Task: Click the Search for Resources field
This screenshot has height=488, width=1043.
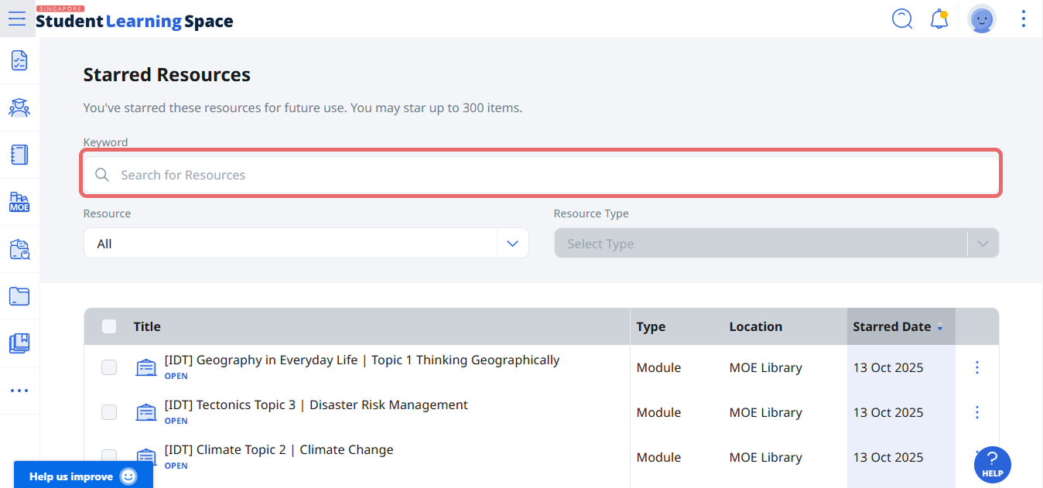Action: tap(542, 175)
